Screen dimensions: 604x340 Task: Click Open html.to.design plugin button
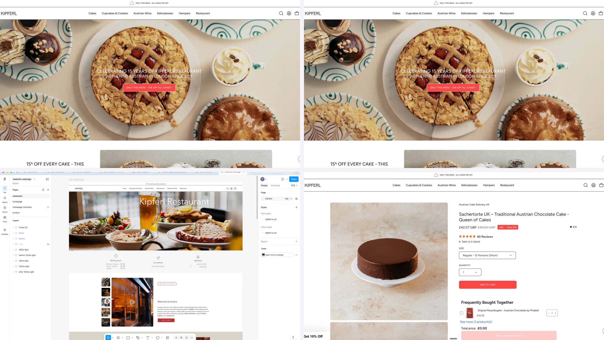277,255
